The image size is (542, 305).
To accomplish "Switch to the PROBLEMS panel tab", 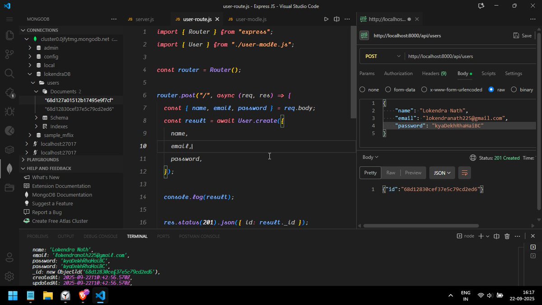I will pyautogui.click(x=37, y=236).
